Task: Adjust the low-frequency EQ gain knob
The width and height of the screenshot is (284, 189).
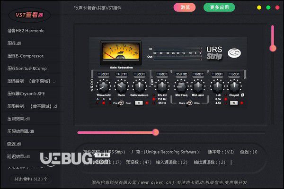Action: [x=162, y=86]
